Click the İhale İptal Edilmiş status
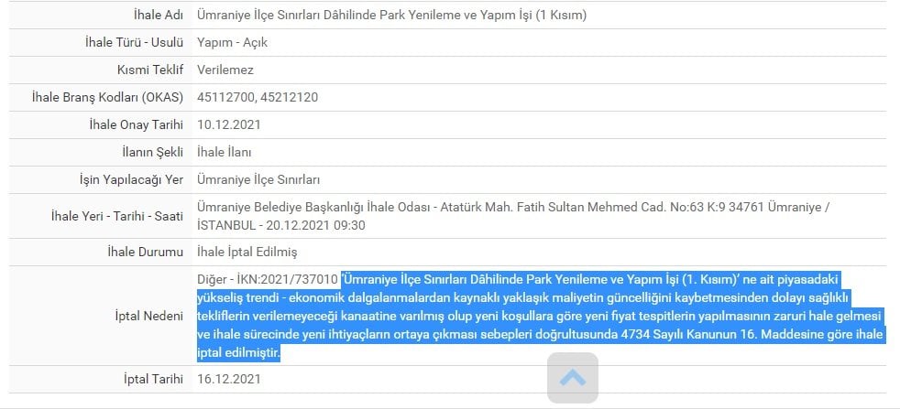 [247, 252]
